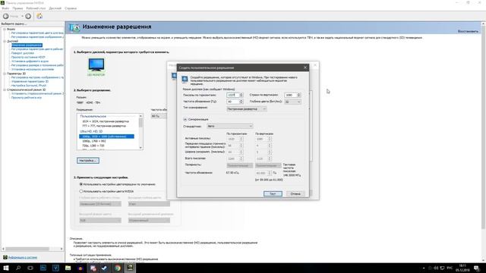
Task: Open Просмотр состояния HDCP tree item
Action: (28, 58)
